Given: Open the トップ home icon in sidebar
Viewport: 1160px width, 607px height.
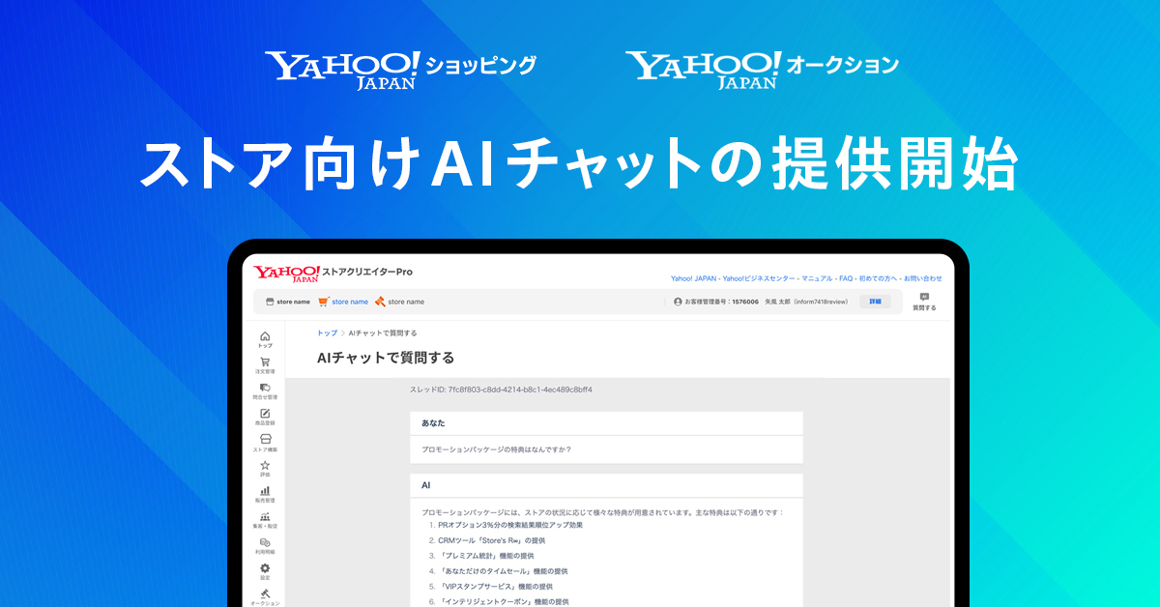Looking at the screenshot, I should tap(265, 338).
